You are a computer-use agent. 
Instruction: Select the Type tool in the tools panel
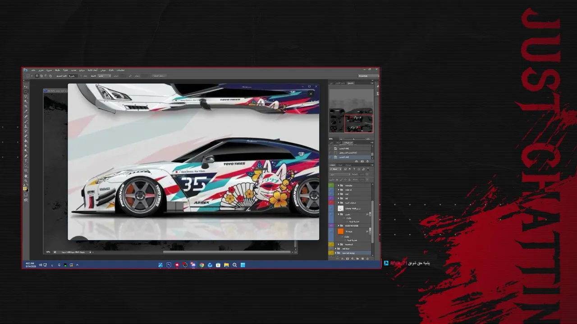[26, 161]
